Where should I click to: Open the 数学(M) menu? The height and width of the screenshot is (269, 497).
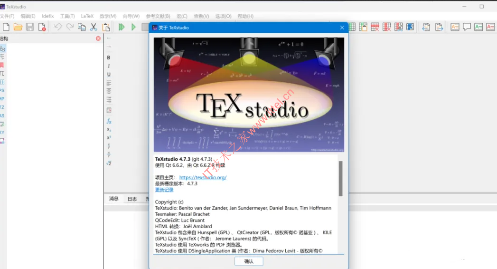pos(108,16)
